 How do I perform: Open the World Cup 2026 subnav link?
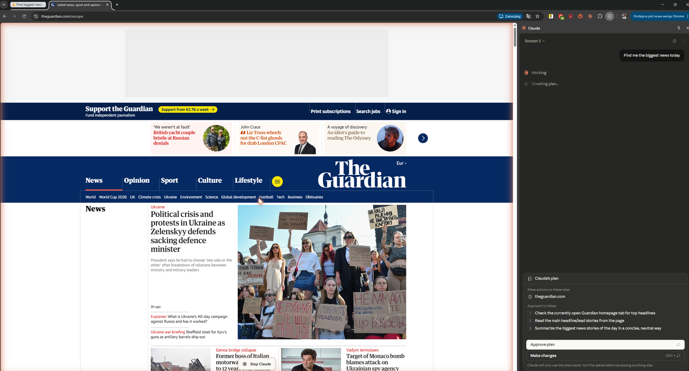coord(113,197)
